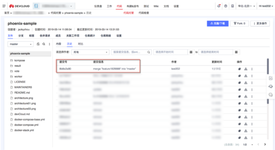Open the region dropdown 华北-北京一
This screenshot has height=150, width=275.
pos(246,6)
